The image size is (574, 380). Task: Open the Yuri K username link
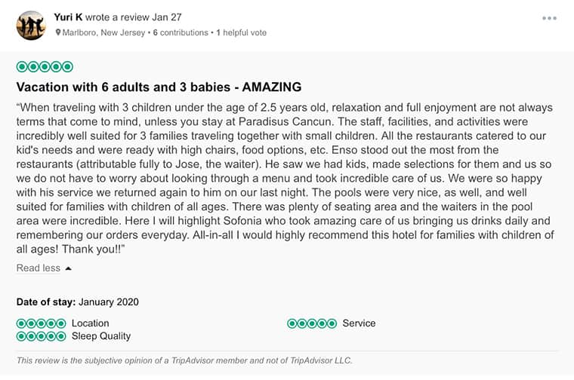pyautogui.click(x=68, y=17)
